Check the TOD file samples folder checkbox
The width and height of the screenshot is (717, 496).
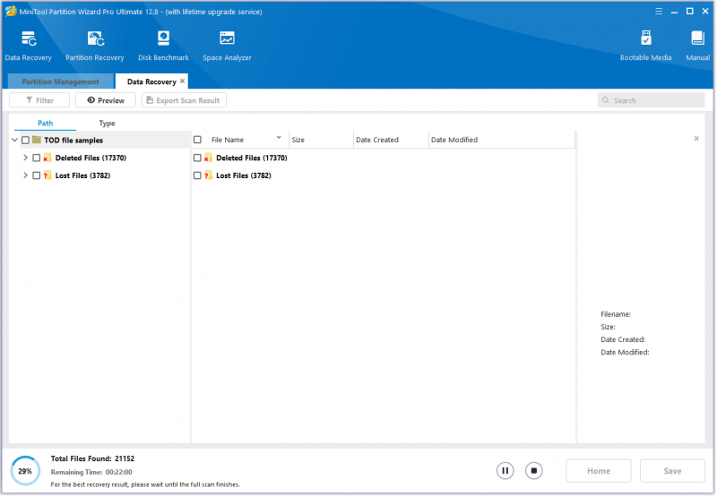click(26, 141)
